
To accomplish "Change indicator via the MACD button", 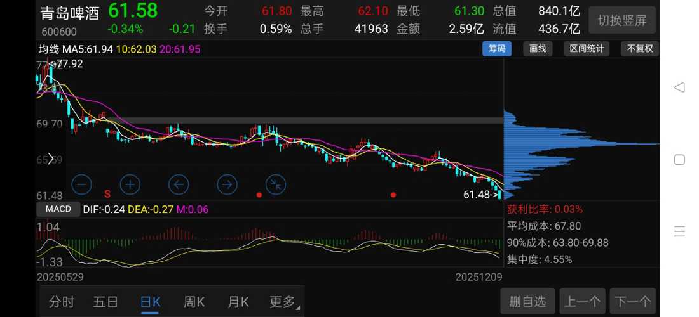I will 58,209.
